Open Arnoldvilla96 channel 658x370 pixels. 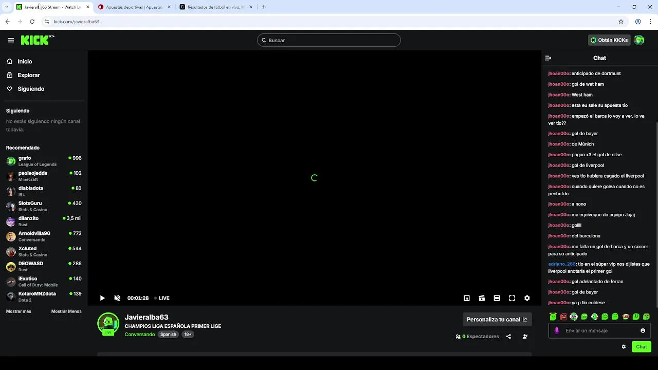click(44, 236)
